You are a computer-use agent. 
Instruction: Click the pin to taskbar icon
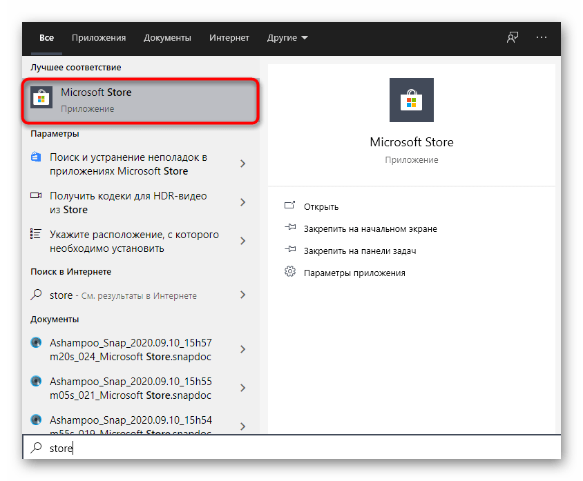point(290,251)
